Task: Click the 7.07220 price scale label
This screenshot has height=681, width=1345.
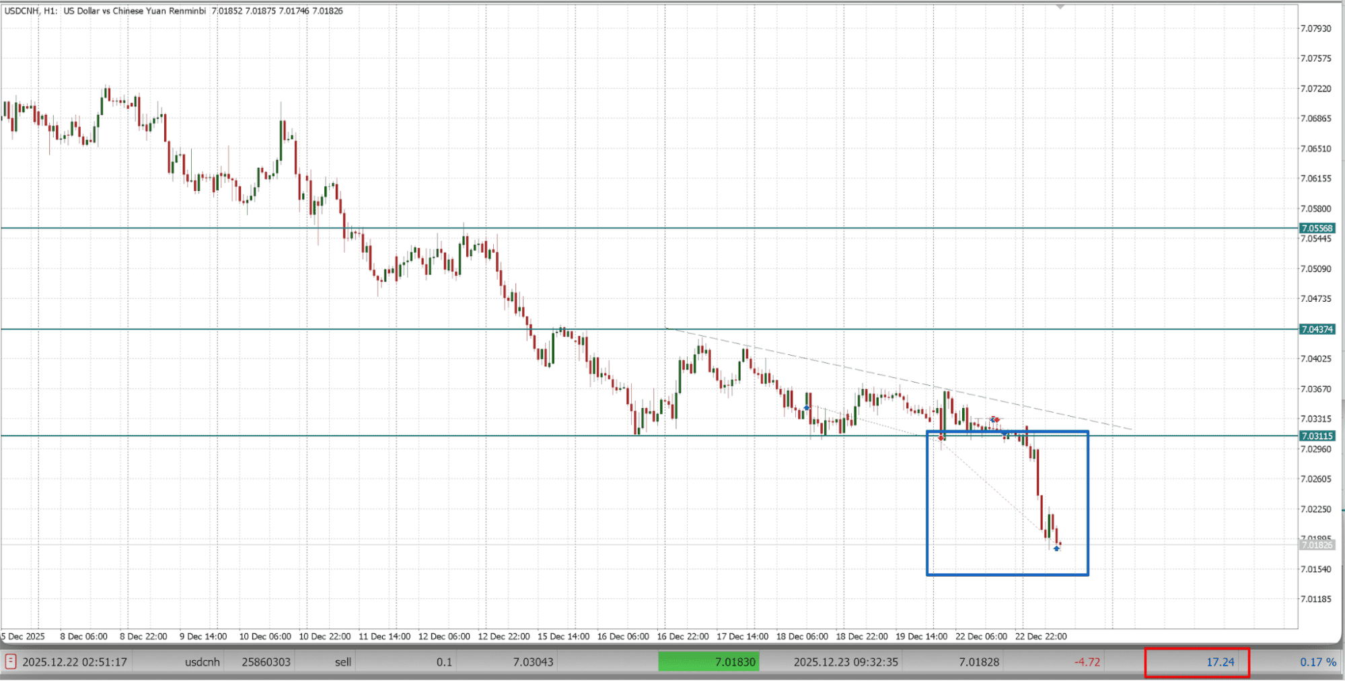Action: click(x=1315, y=89)
